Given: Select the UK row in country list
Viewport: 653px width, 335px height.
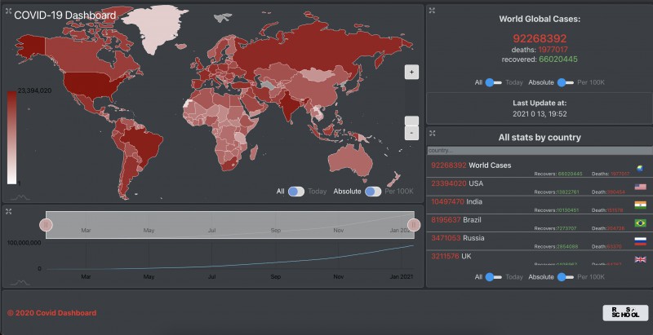Looking at the screenshot, I should (540, 258).
